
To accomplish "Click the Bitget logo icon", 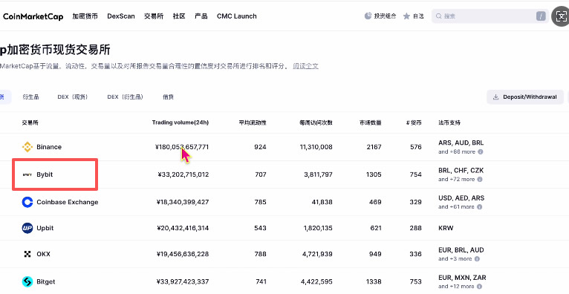I will [x=27, y=281].
